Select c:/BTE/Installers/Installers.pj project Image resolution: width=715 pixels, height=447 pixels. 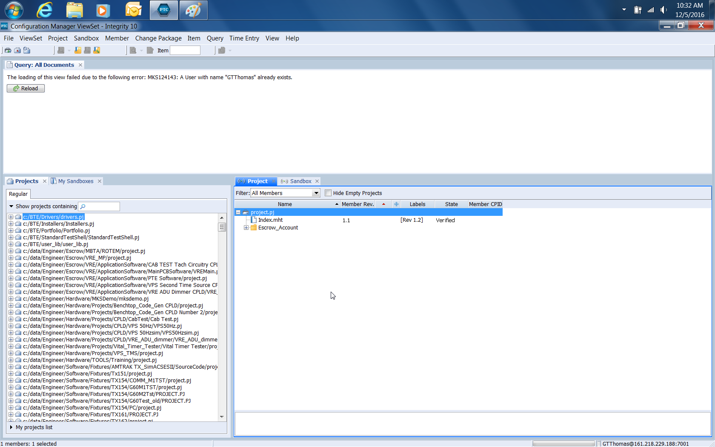[59, 223]
